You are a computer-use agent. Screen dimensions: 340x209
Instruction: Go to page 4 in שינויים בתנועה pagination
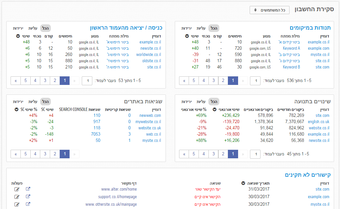203,154
